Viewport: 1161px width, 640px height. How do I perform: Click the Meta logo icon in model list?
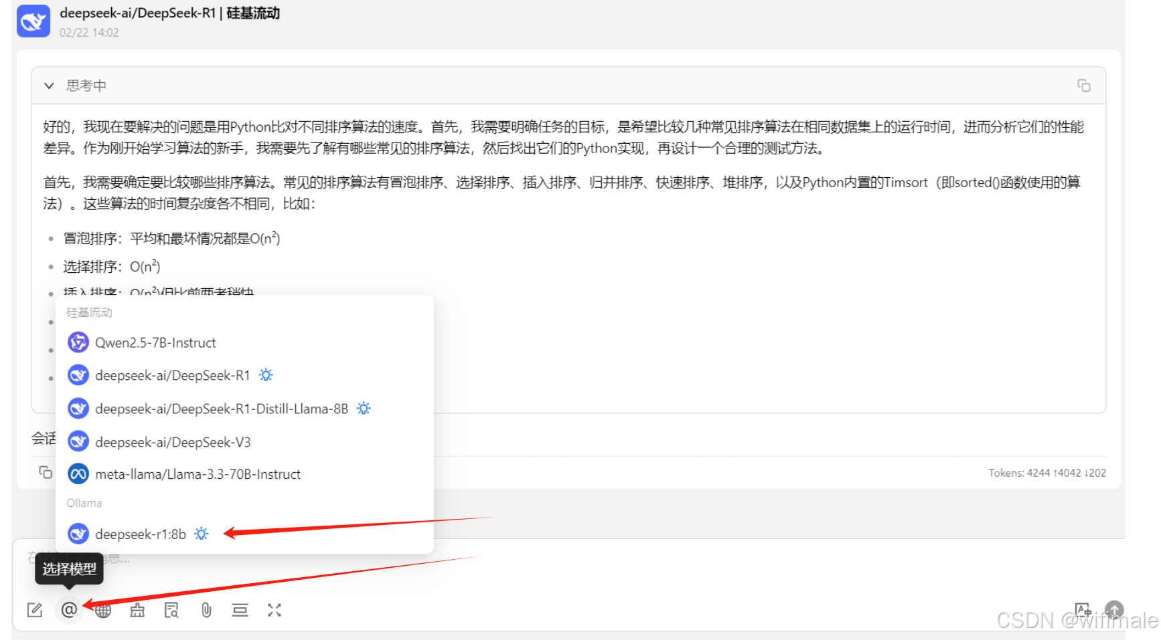[78, 474]
